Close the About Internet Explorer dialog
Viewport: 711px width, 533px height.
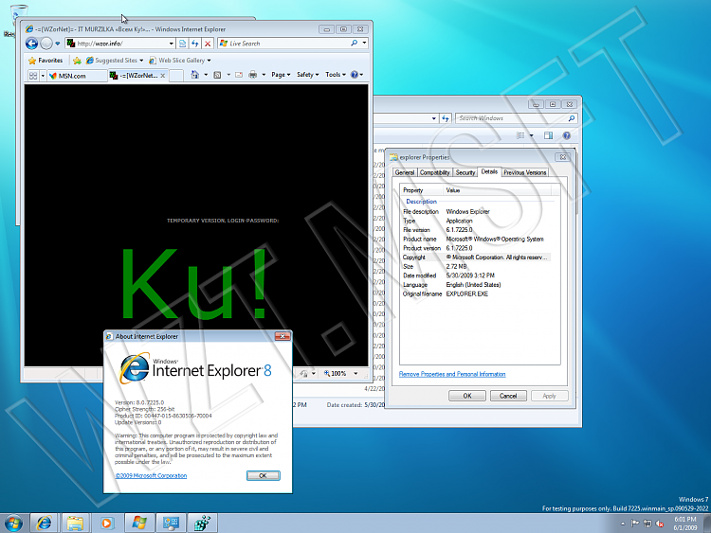pyautogui.click(x=283, y=336)
